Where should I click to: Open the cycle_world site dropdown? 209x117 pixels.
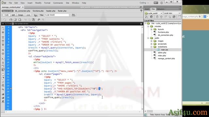(153, 13)
